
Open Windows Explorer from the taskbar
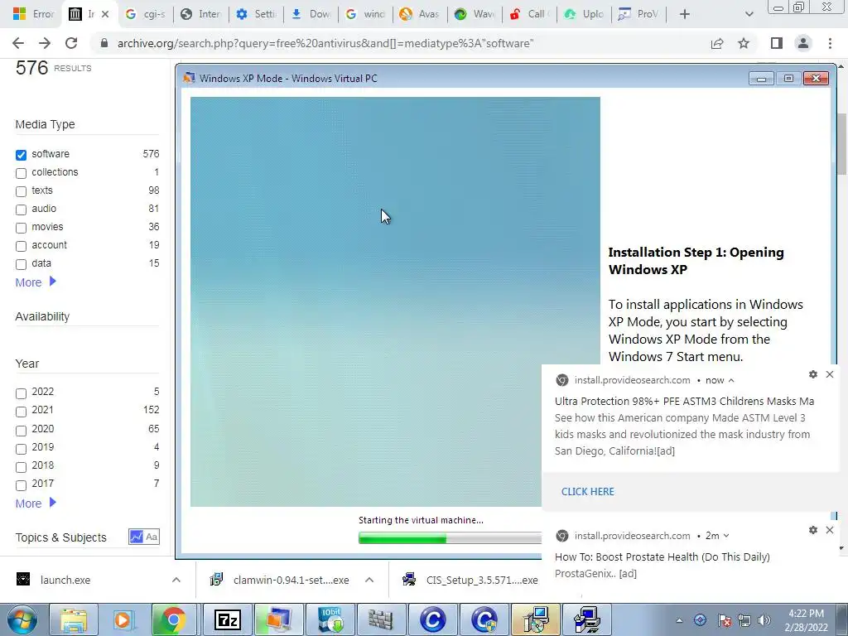tap(74, 619)
